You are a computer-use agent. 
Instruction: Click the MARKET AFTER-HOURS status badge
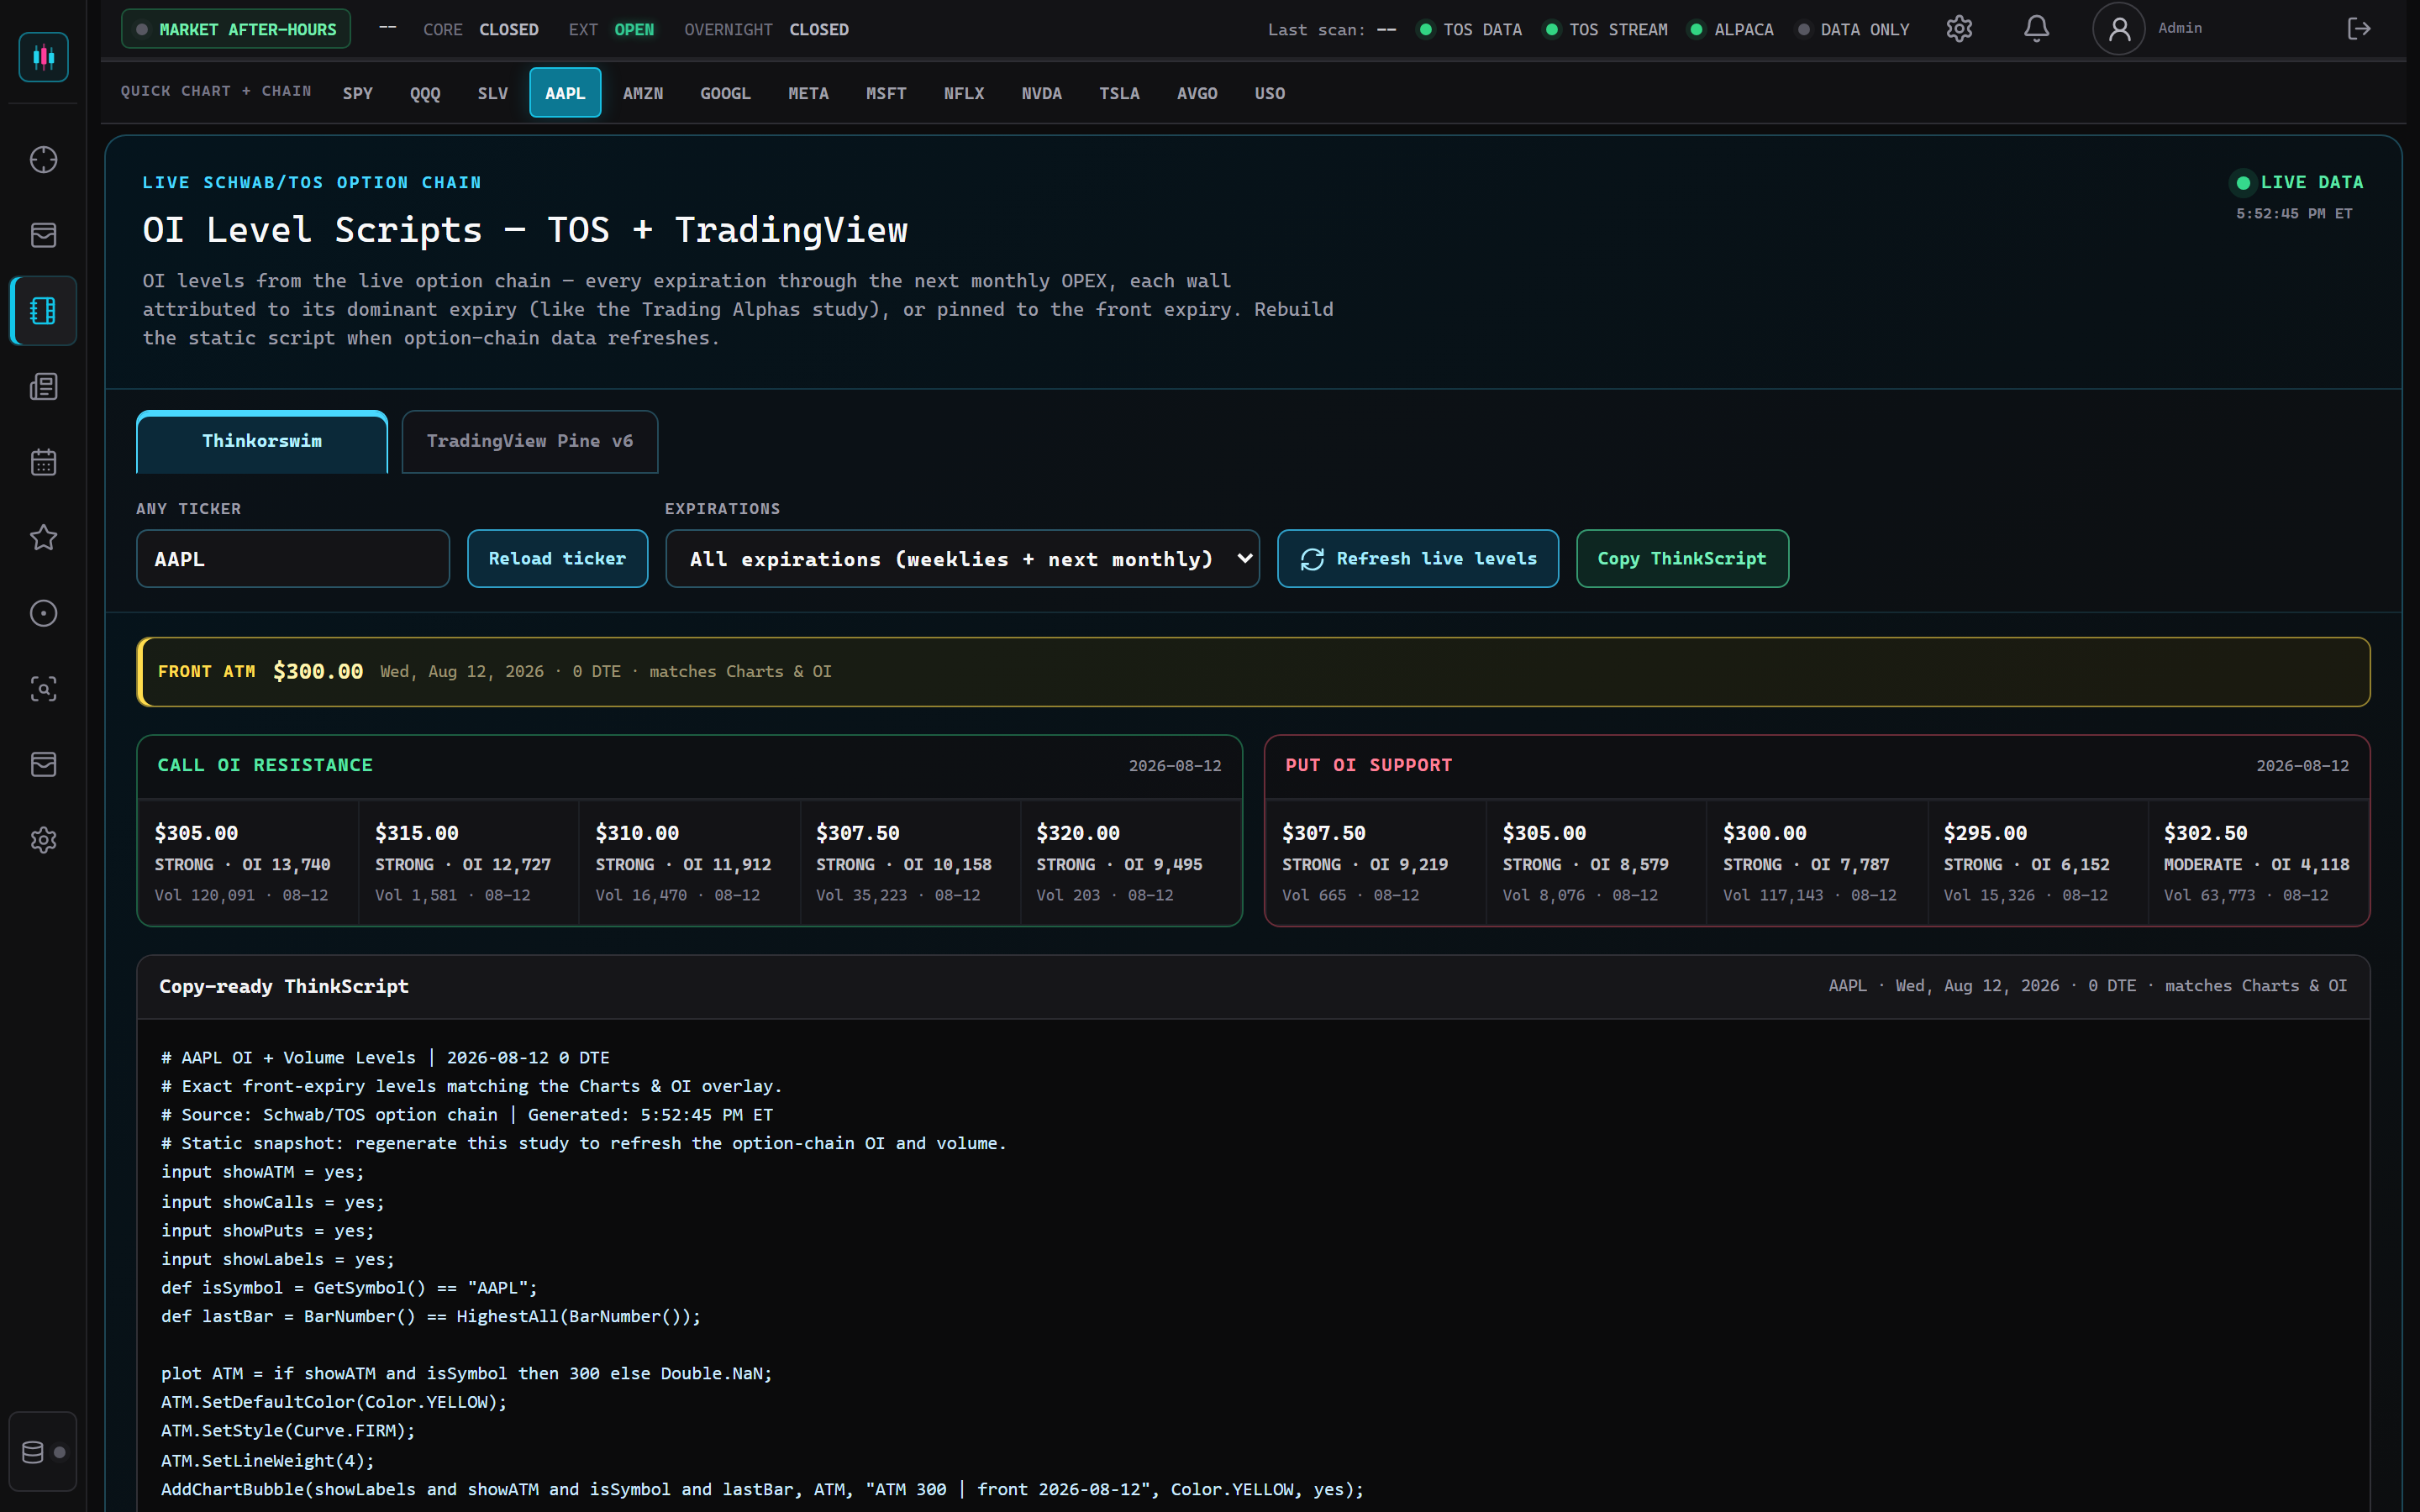click(236, 29)
